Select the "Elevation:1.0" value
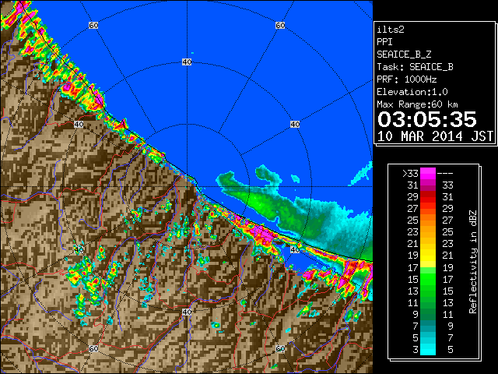Screen dimensions: 498x374 pyautogui.click(x=412, y=92)
